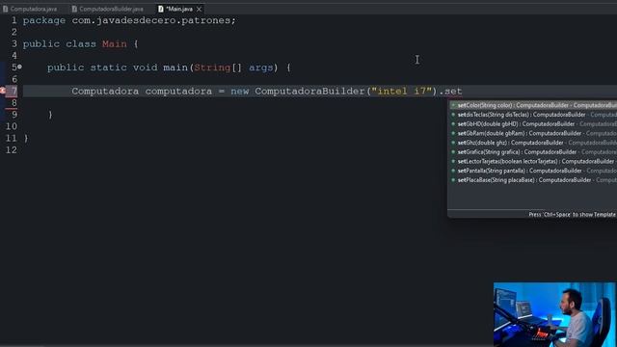Select the Main.java editor tab
The height and width of the screenshot is (347, 617).
tap(179, 9)
